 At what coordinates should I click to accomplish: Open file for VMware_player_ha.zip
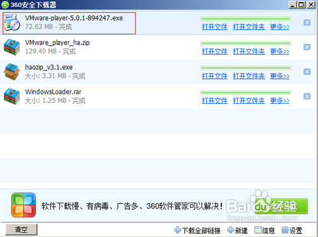pos(214,52)
